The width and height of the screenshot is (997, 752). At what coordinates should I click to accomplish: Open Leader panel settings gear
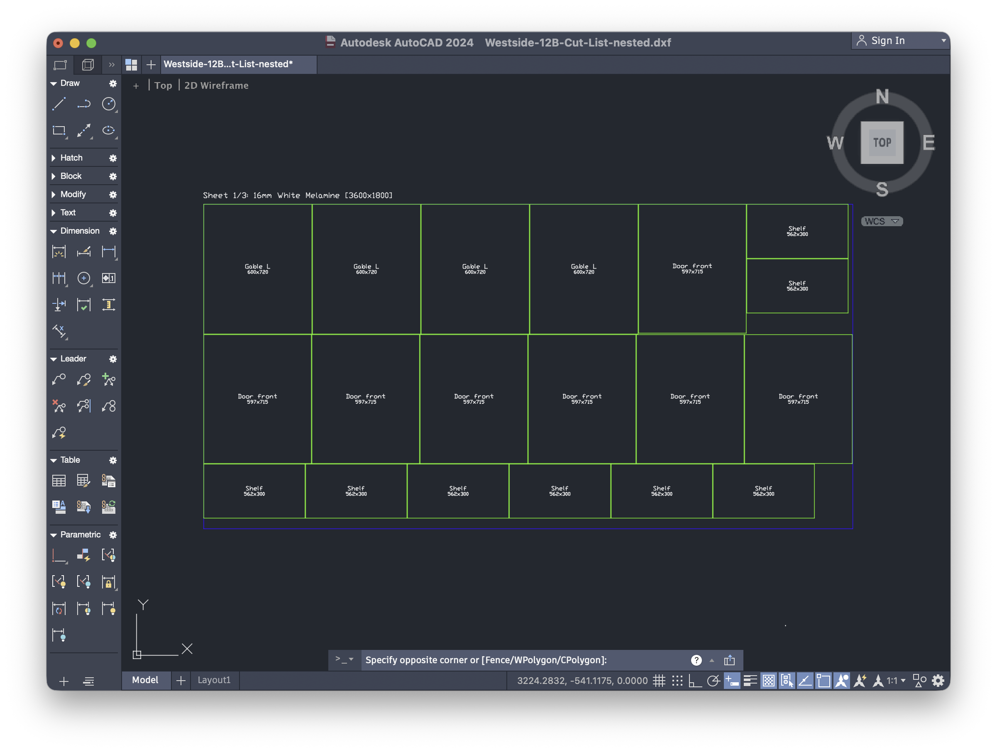pos(112,359)
